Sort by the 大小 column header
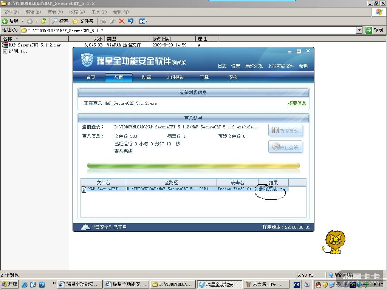The height and width of the screenshot is (290, 387). pos(87,39)
